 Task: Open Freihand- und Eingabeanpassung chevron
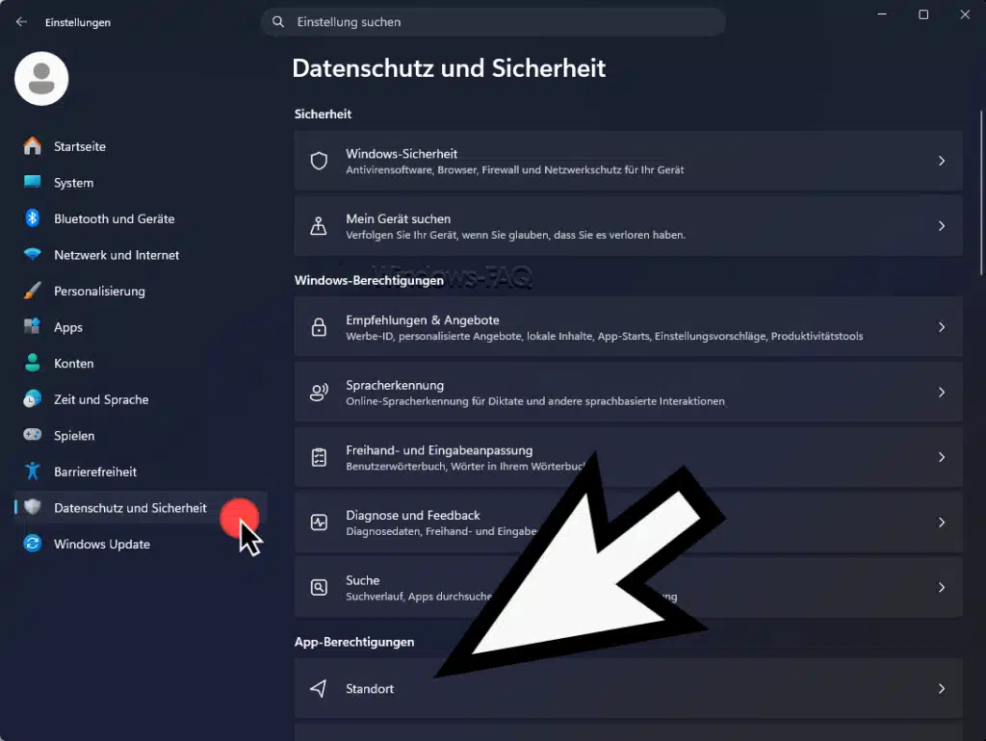pos(942,457)
